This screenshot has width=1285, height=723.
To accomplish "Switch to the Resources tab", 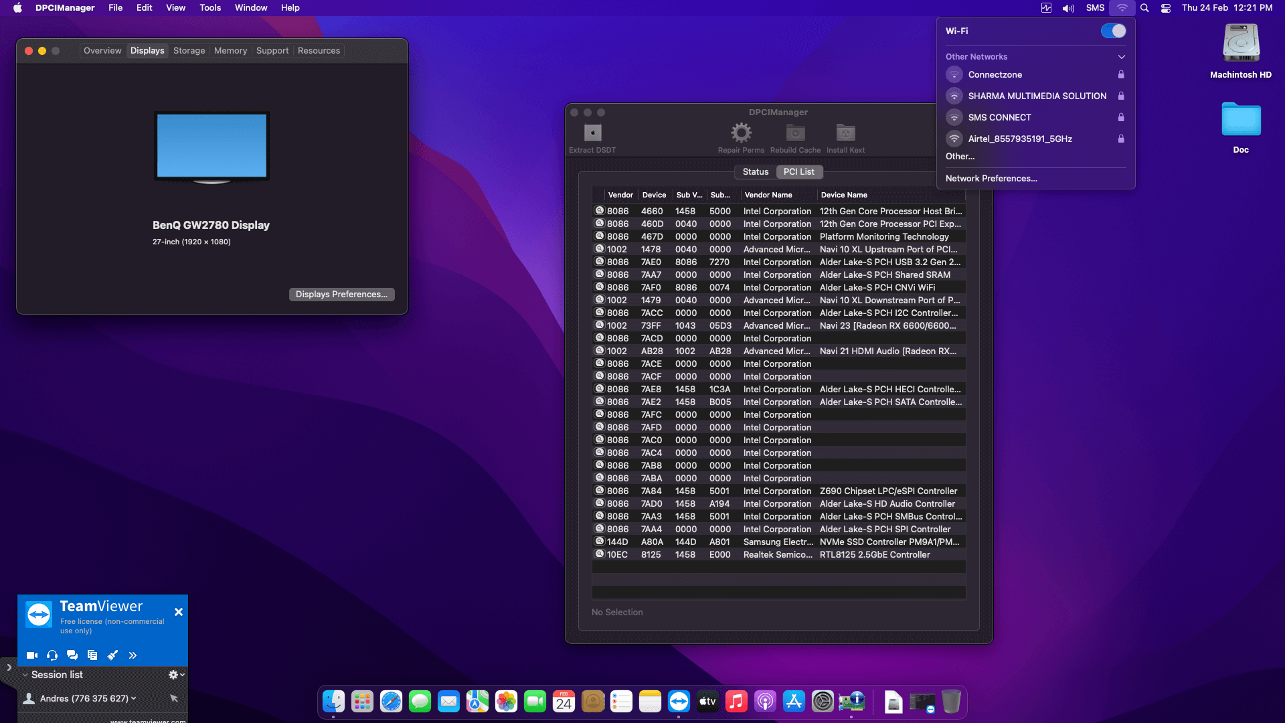I will (x=319, y=51).
